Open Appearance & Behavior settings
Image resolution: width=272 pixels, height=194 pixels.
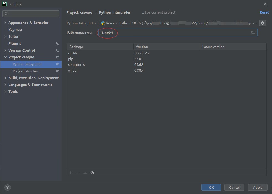tap(28, 23)
